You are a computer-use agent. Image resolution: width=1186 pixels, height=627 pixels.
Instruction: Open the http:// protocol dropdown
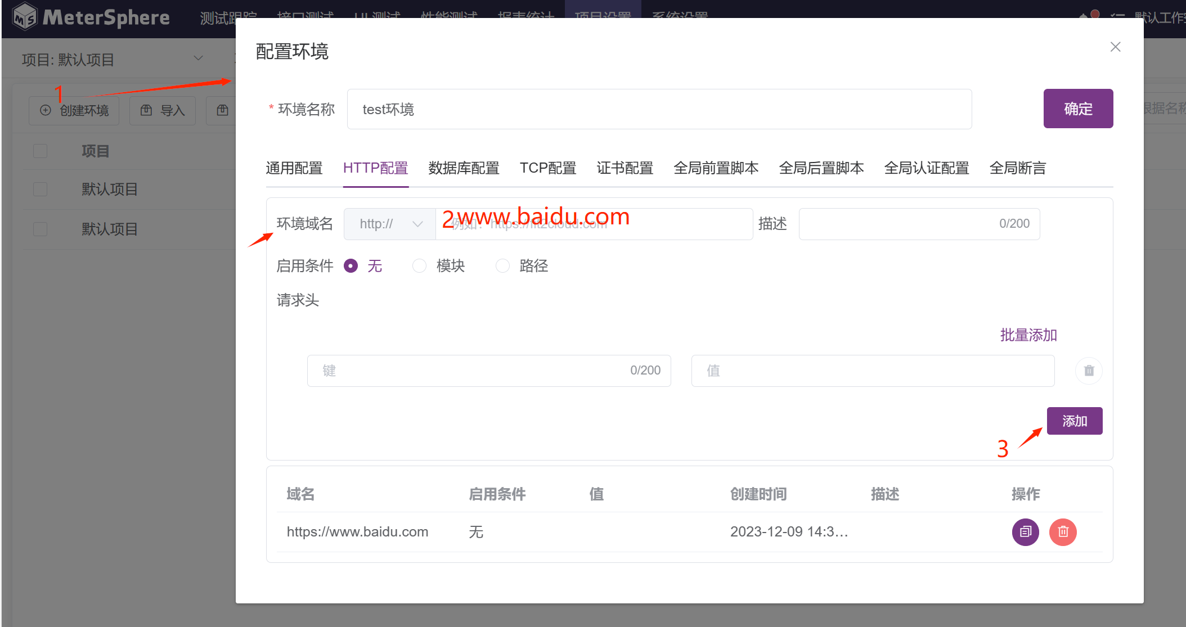390,224
